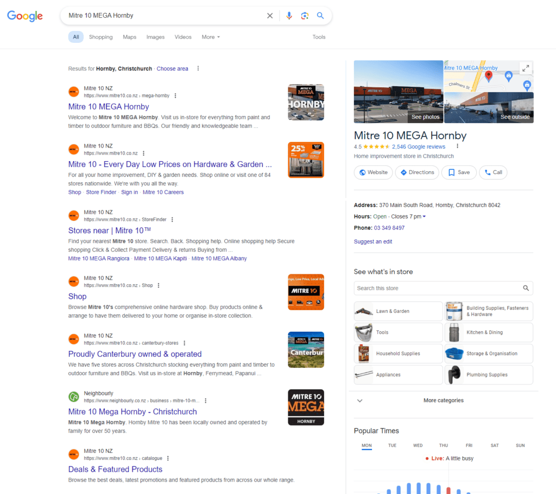The height and width of the screenshot is (494, 556).
Task: Open the Appliances category
Action: [x=398, y=375]
